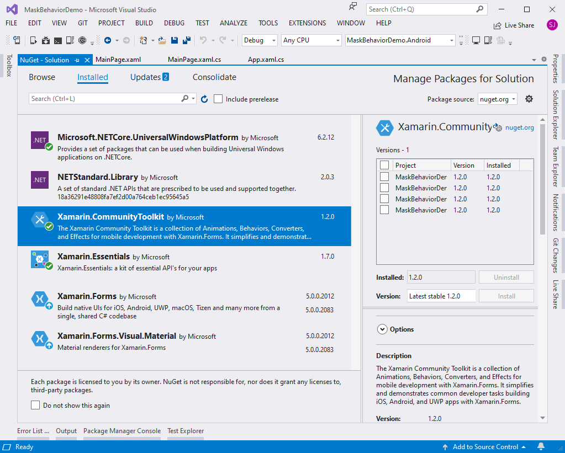
Task: Click the Navigate Backward arrow icon
Action: (x=108, y=40)
